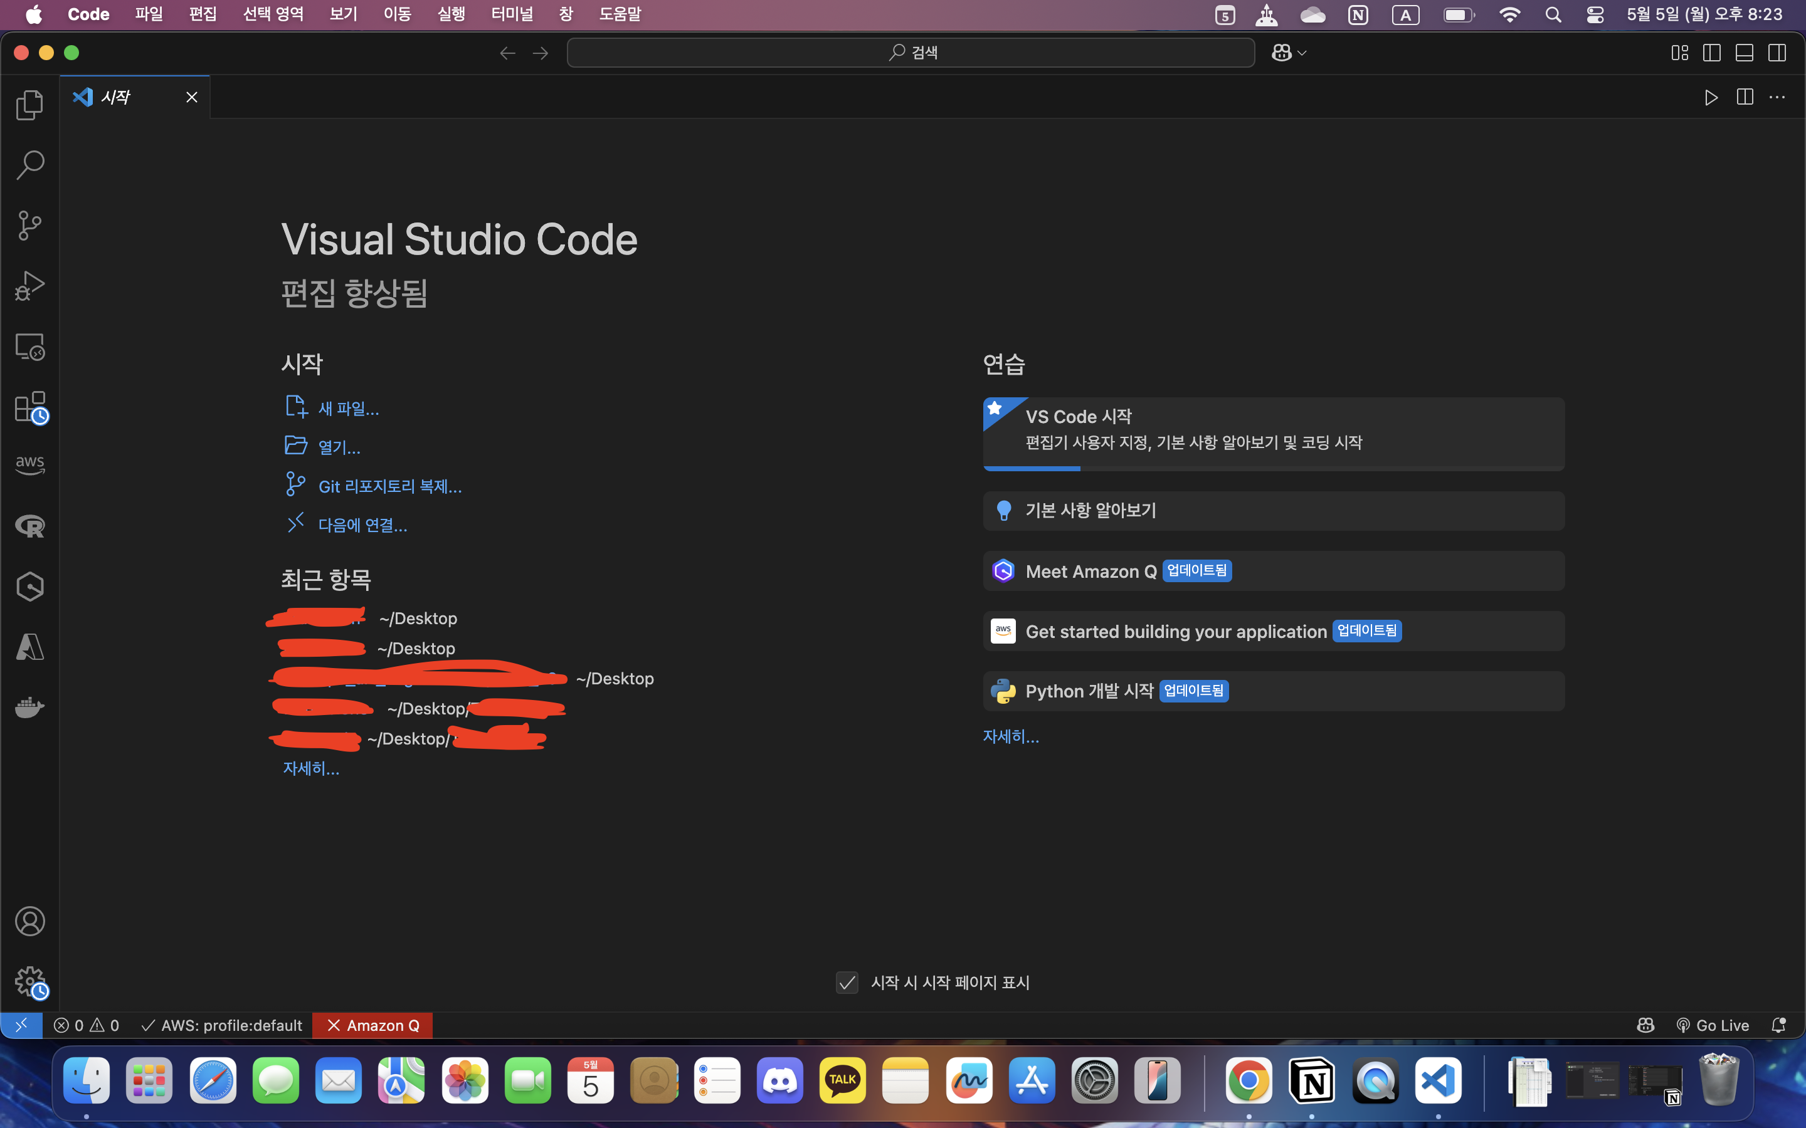Click the Git 리포지토리 복제 link
The height and width of the screenshot is (1128, 1806).
click(x=389, y=486)
